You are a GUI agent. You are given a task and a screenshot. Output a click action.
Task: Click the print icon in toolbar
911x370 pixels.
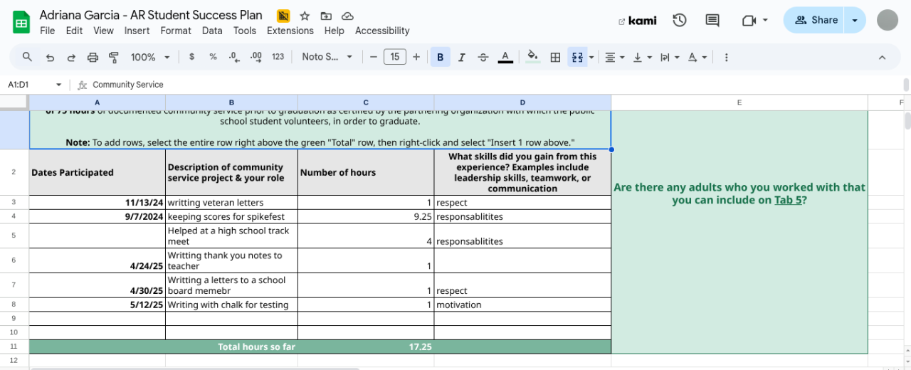click(93, 57)
